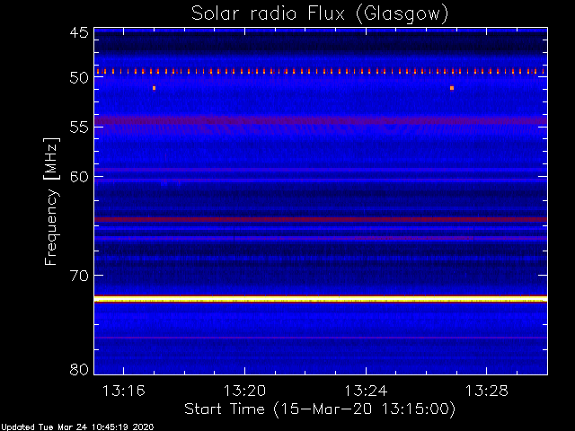
Task: Click the plot title "Solar radio Flux (Glasgow)"
Action: (x=320, y=13)
